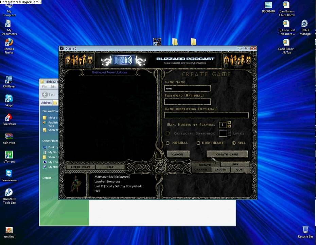This screenshot has height=245, width=316.
Task: Open the Recycle Bin
Action: click(305, 232)
